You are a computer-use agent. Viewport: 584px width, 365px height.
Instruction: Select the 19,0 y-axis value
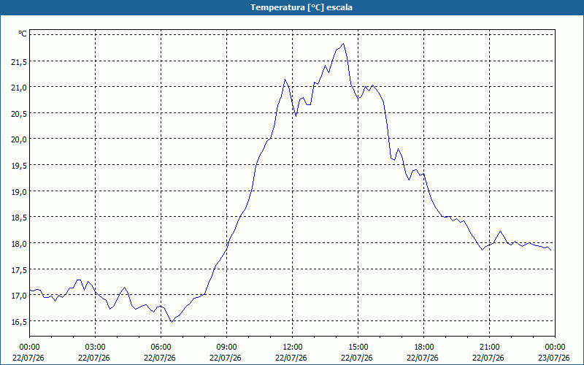[x=19, y=192]
